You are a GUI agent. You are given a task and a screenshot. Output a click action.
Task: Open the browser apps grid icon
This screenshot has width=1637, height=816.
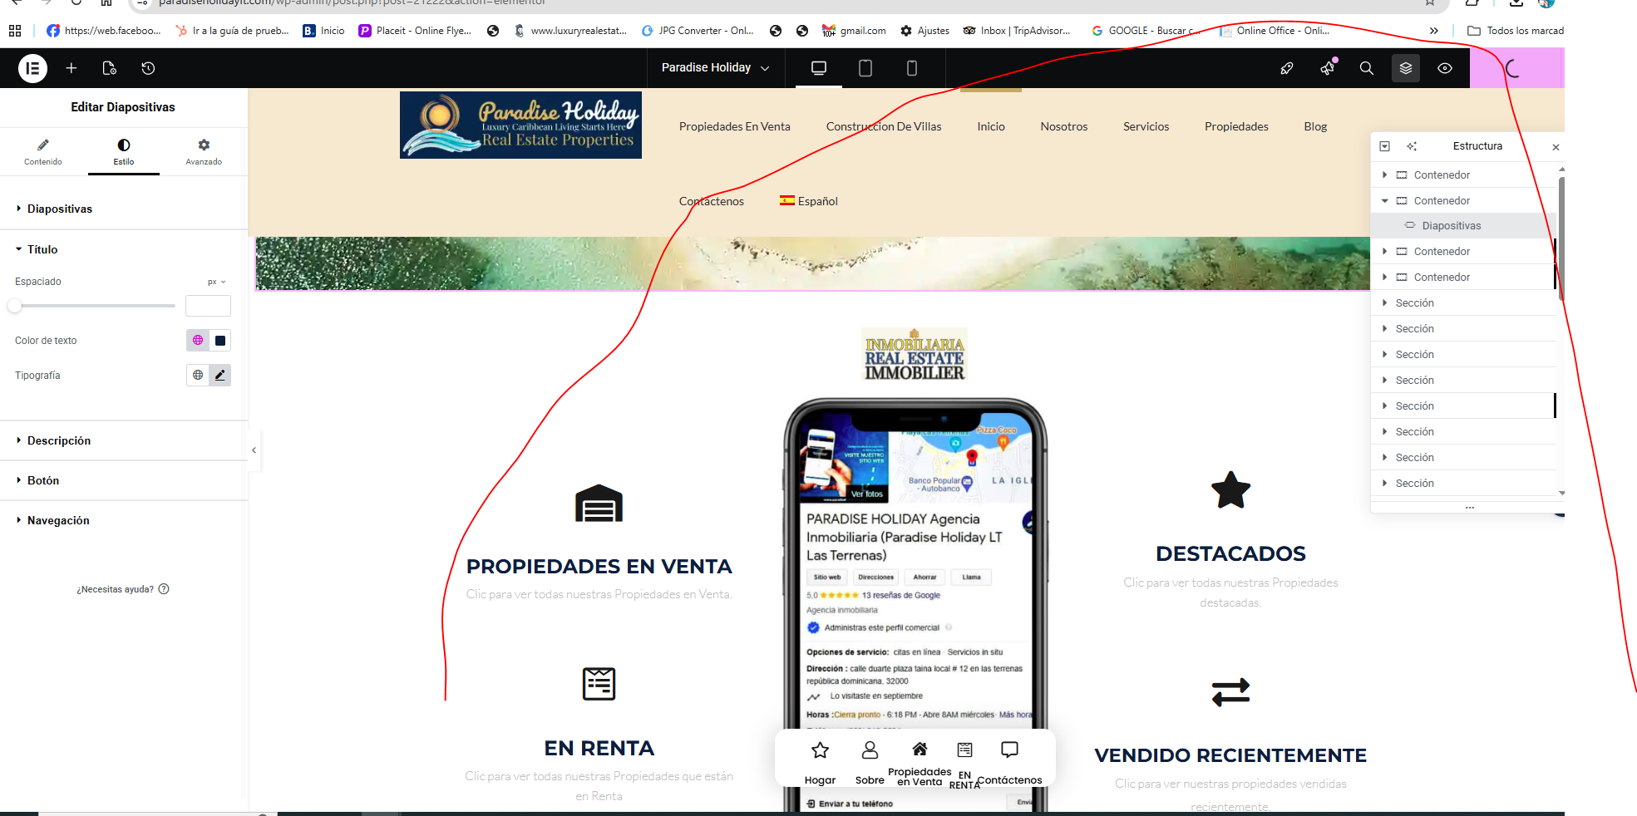tap(15, 31)
